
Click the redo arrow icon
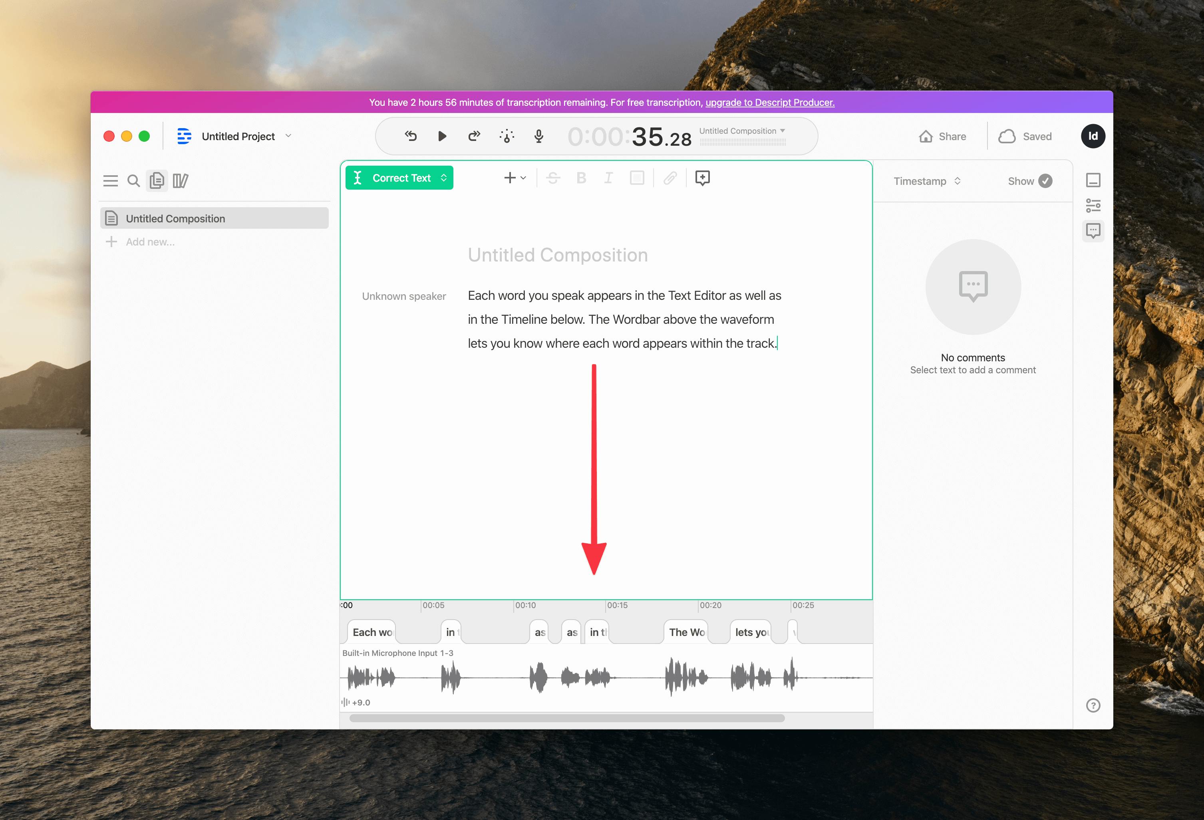click(473, 136)
